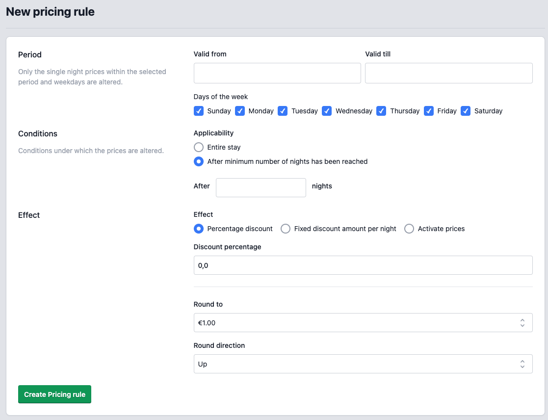Toggle the Sunday checkbox
Image resolution: width=548 pixels, height=420 pixels.
[199, 111]
